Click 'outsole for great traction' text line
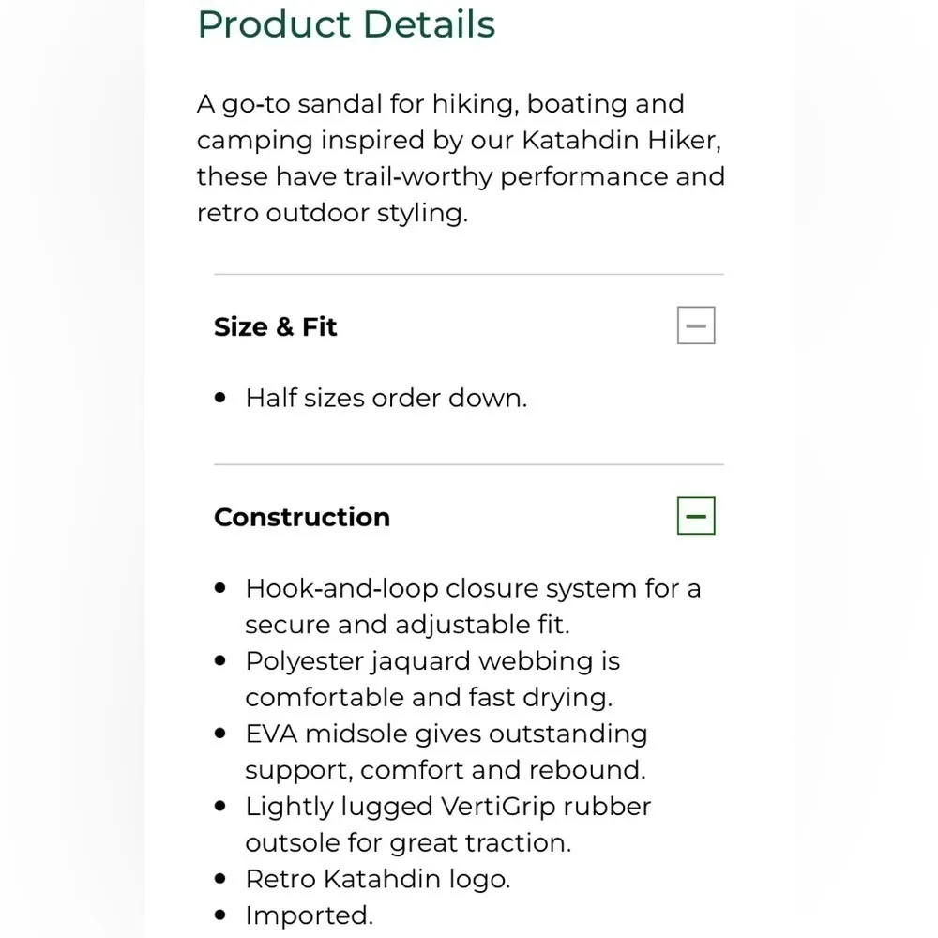This screenshot has height=938, width=938. click(407, 842)
